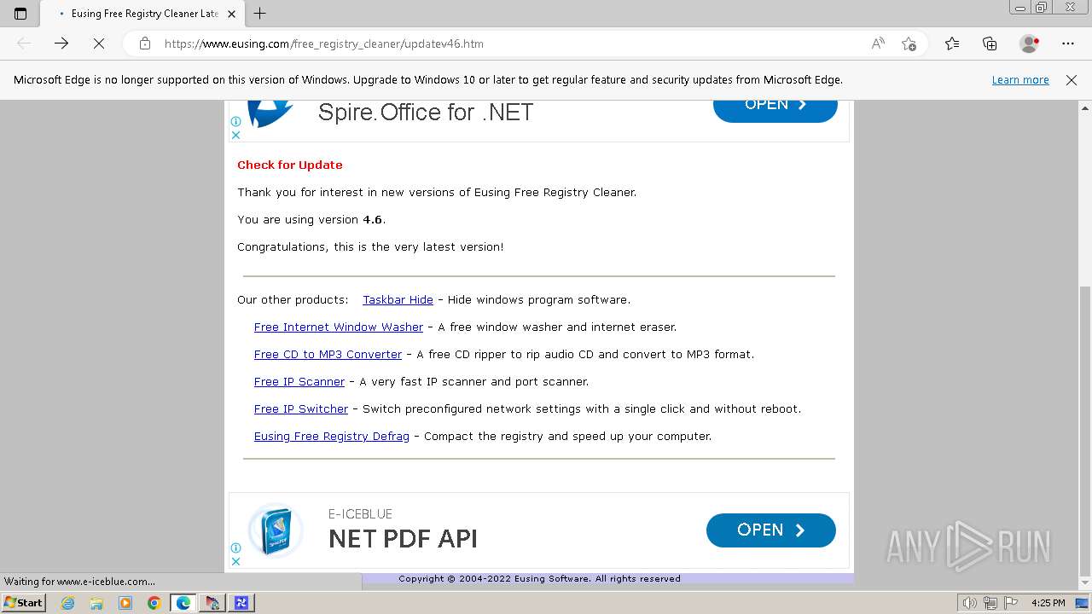Click the copyright Eusing Software footer text
This screenshot has width=1092, height=614.
click(x=539, y=579)
